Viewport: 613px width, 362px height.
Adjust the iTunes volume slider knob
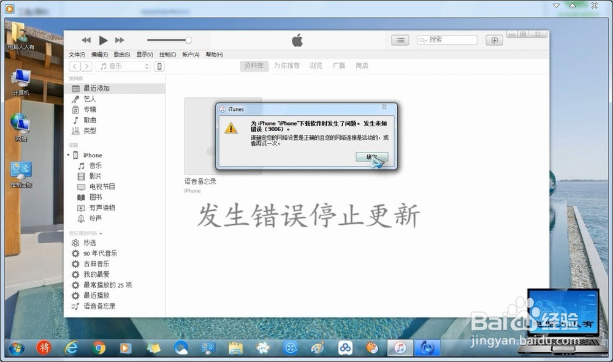tap(188, 40)
